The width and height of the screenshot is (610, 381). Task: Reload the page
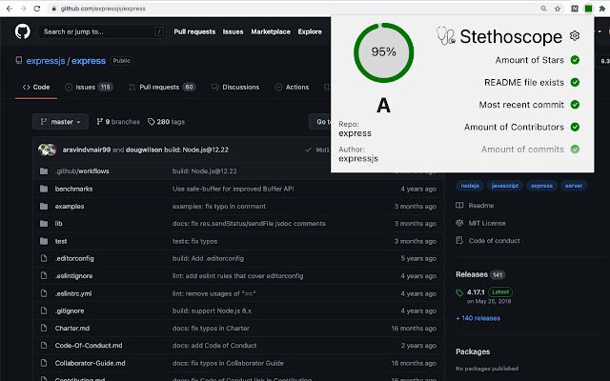tap(37, 9)
